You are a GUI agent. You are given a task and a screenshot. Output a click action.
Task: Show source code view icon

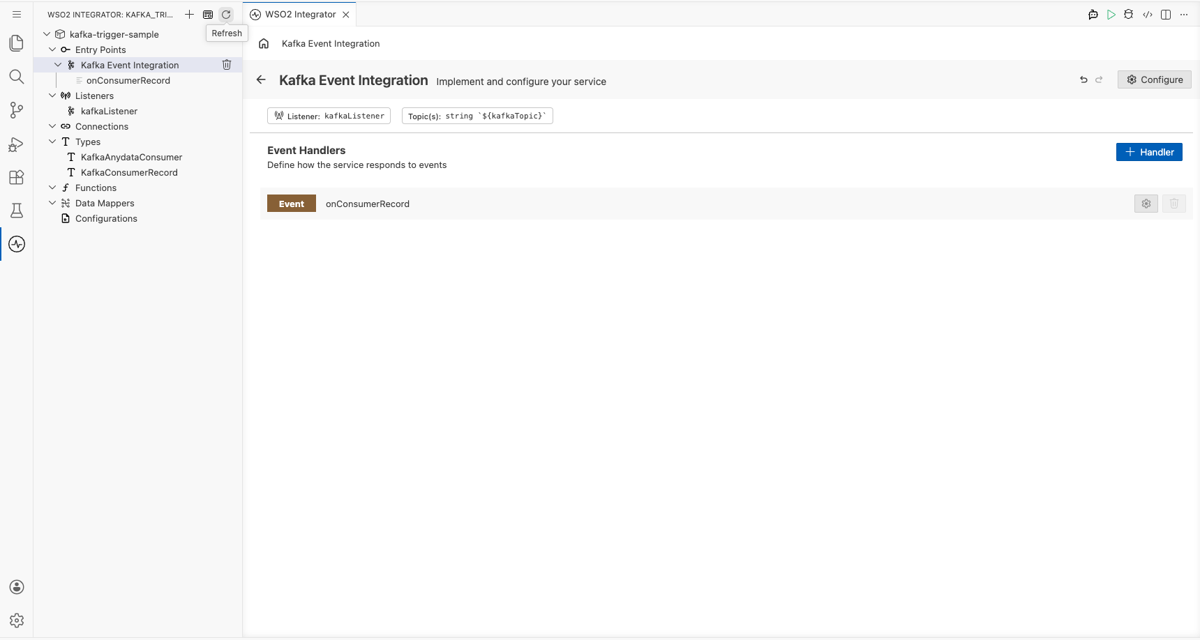(1148, 15)
